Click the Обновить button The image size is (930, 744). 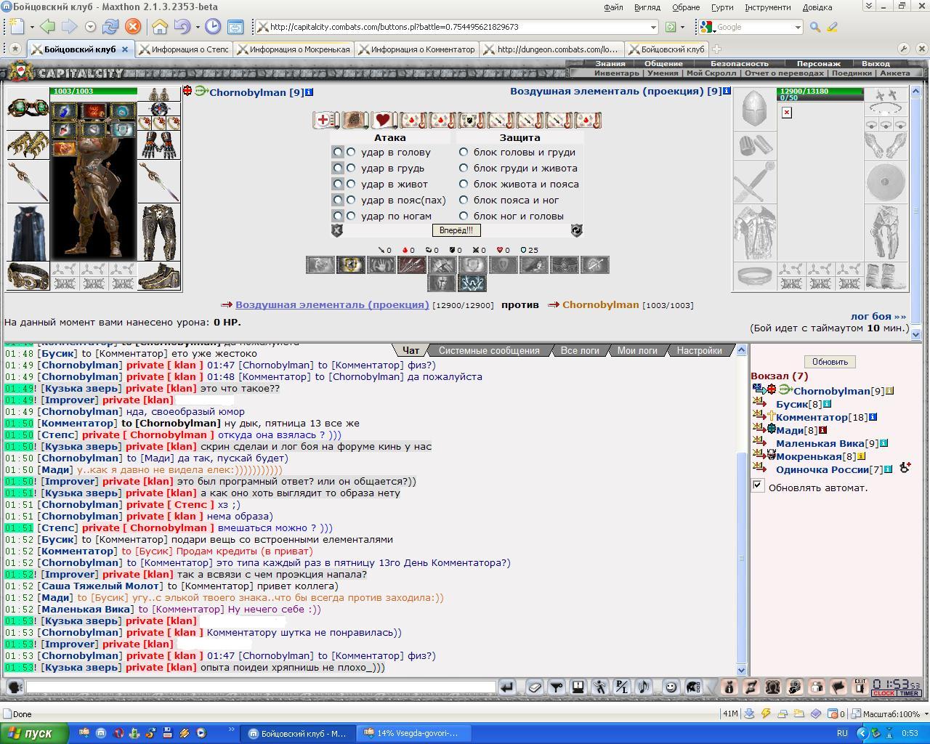(830, 362)
